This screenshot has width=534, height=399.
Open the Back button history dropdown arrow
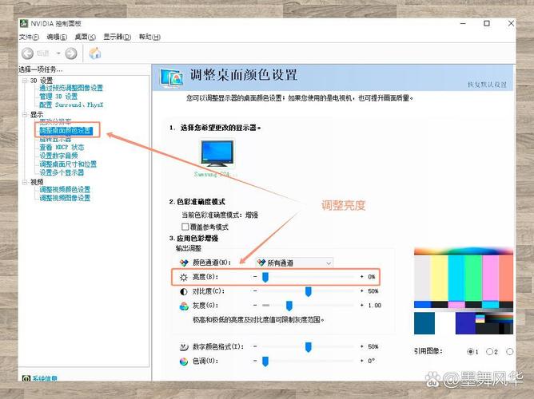pyautogui.click(x=58, y=53)
